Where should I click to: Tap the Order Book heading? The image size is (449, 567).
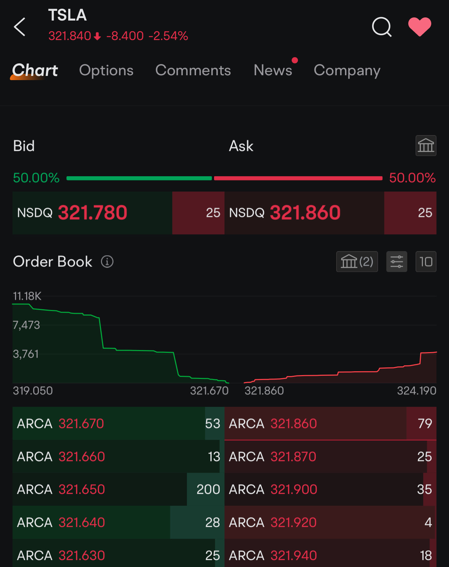click(53, 262)
